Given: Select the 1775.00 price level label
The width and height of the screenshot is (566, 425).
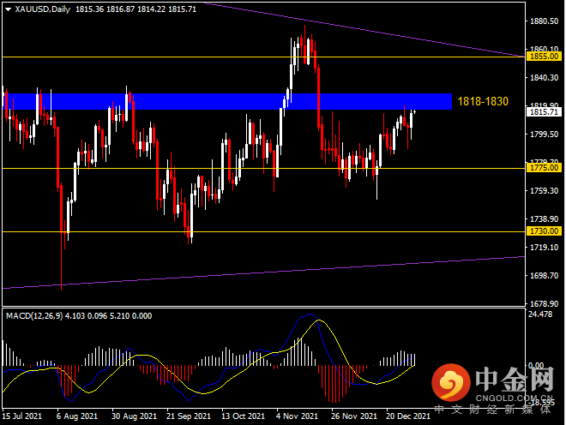Looking at the screenshot, I should click(544, 168).
